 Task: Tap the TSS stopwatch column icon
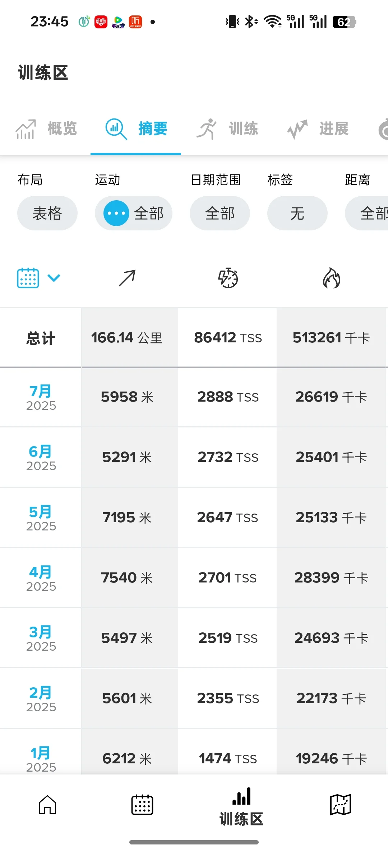[228, 278]
